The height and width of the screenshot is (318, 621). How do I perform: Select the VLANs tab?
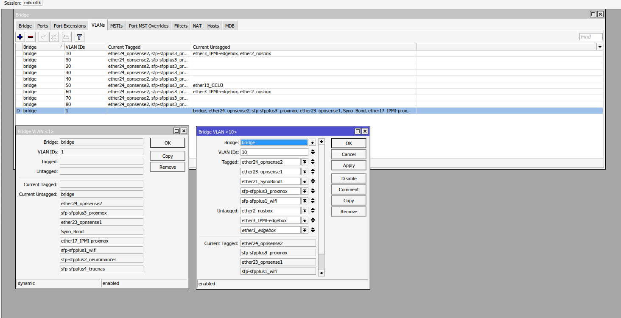(98, 25)
